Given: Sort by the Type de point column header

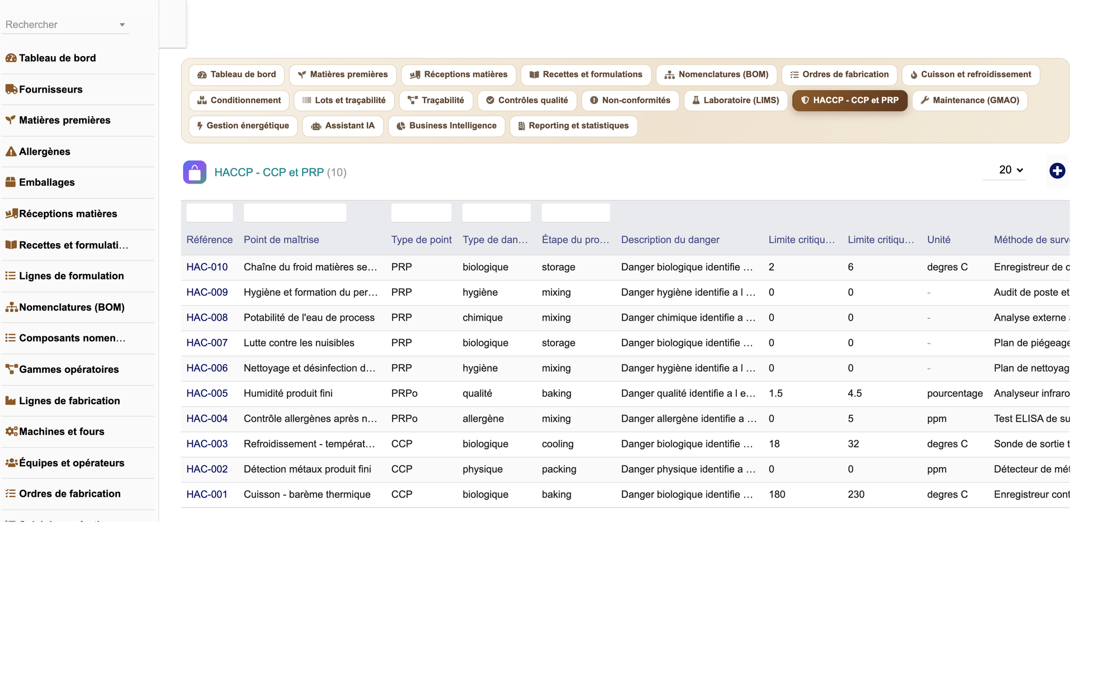Looking at the screenshot, I should coord(421,240).
